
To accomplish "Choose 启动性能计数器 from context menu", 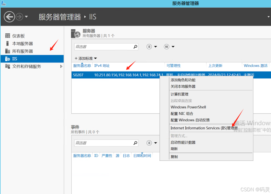I will pos(183,142).
